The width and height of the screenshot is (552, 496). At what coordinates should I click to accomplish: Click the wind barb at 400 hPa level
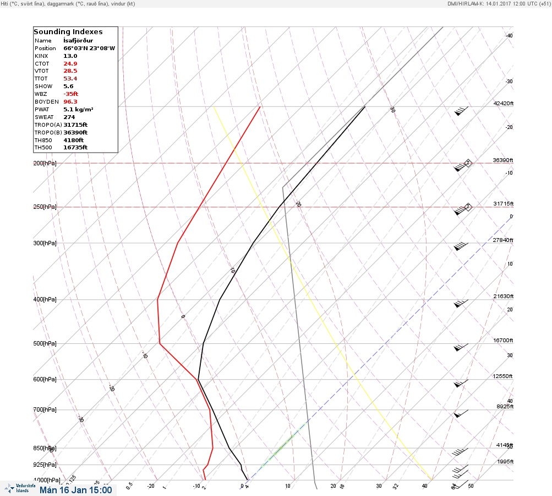(461, 303)
